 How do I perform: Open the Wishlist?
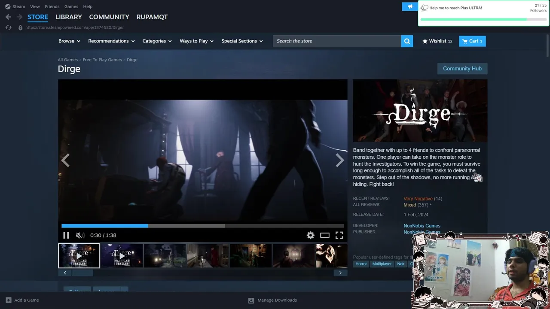[437, 41]
